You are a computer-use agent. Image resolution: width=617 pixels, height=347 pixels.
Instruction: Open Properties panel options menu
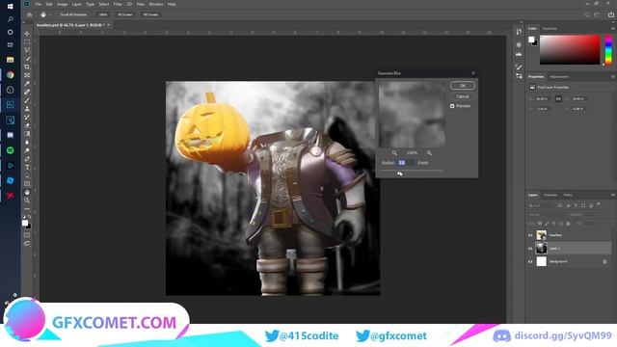click(x=613, y=77)
